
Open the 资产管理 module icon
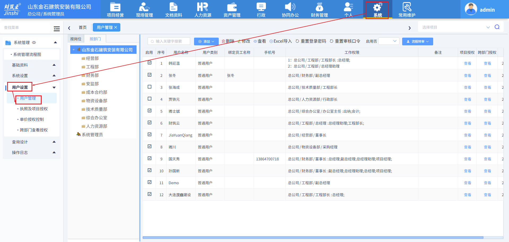(232, 10)
